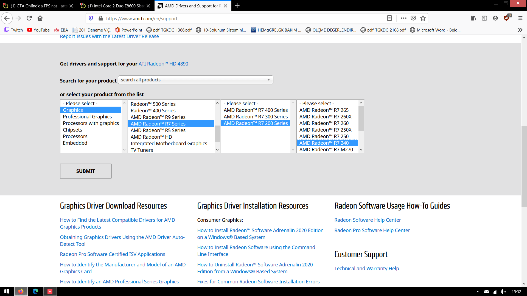Bookmark page with star icon
527x296 pixels.
[423, 18]
